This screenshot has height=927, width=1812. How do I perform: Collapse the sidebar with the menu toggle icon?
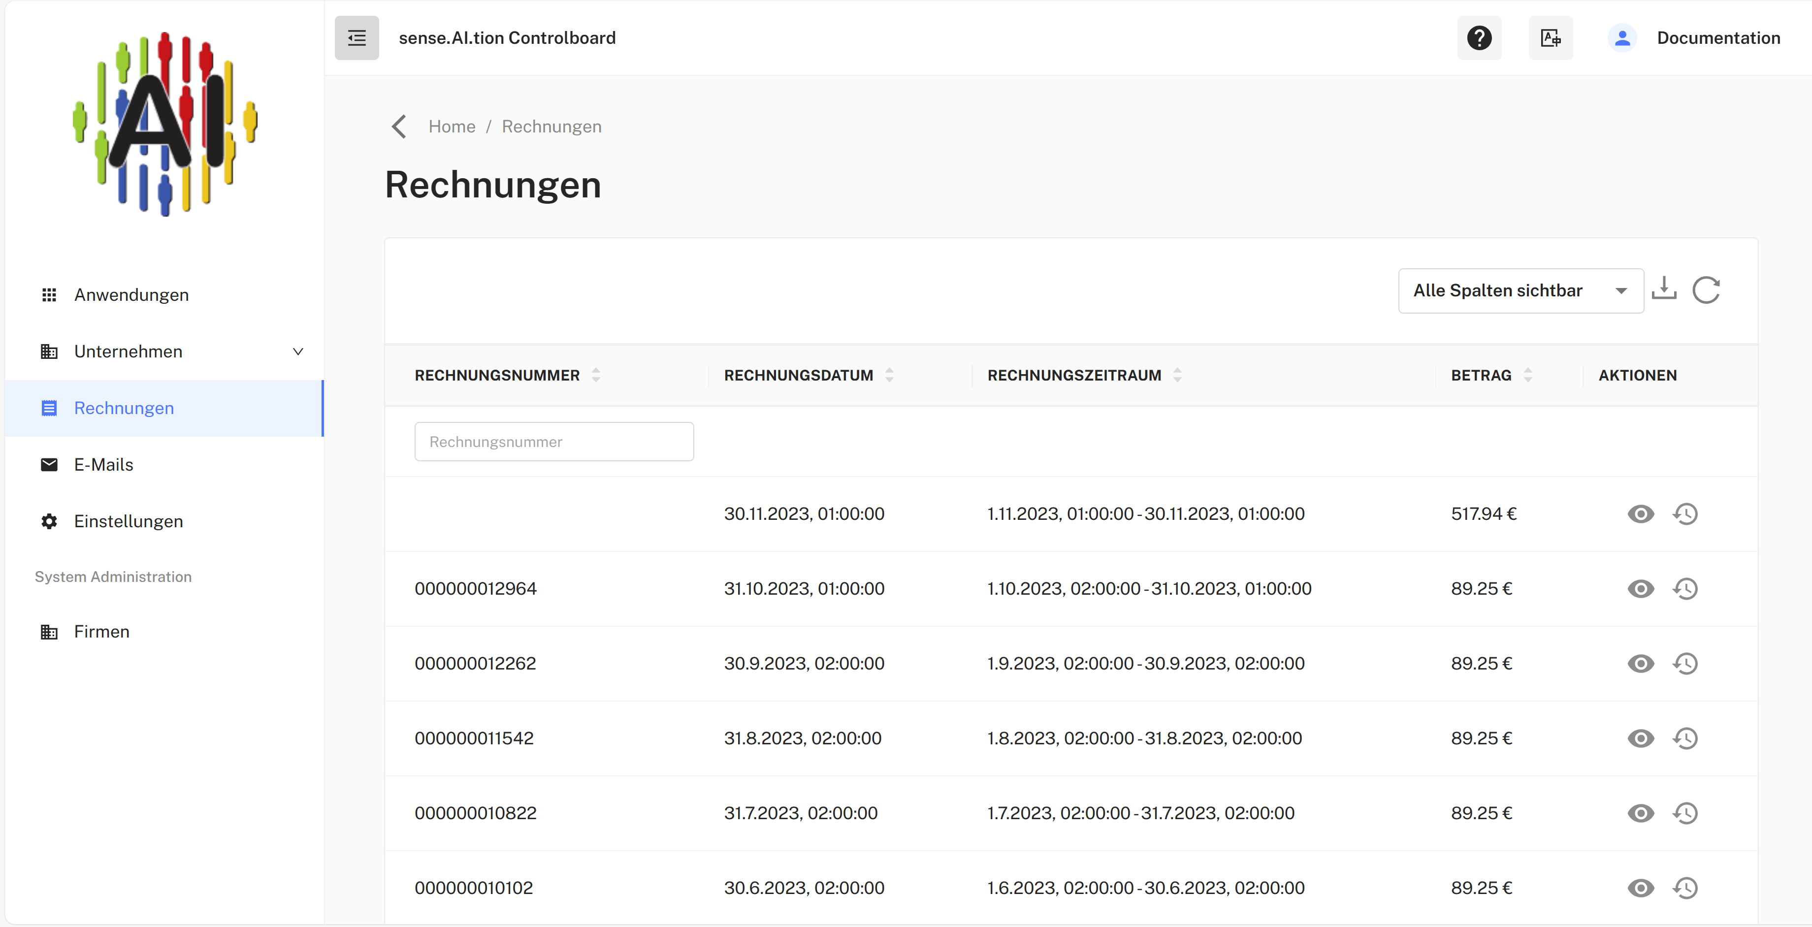click(356, 38)
